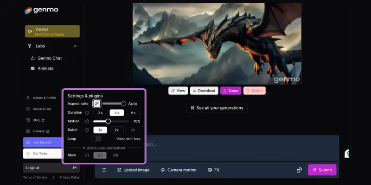Set duration to 2 s
371x185 pixels.
point(100,113)
